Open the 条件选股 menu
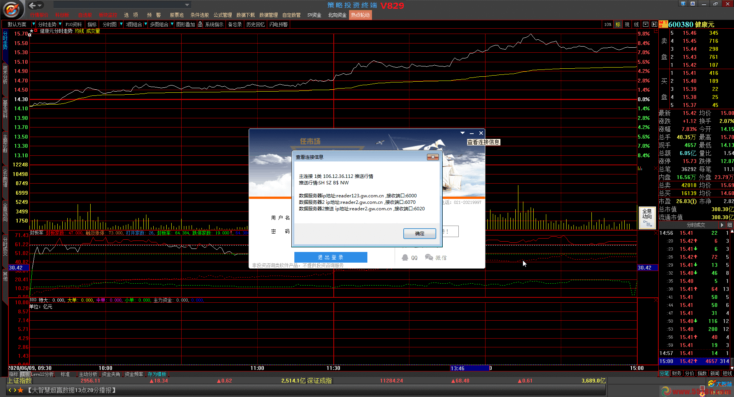 coord(200,15)
